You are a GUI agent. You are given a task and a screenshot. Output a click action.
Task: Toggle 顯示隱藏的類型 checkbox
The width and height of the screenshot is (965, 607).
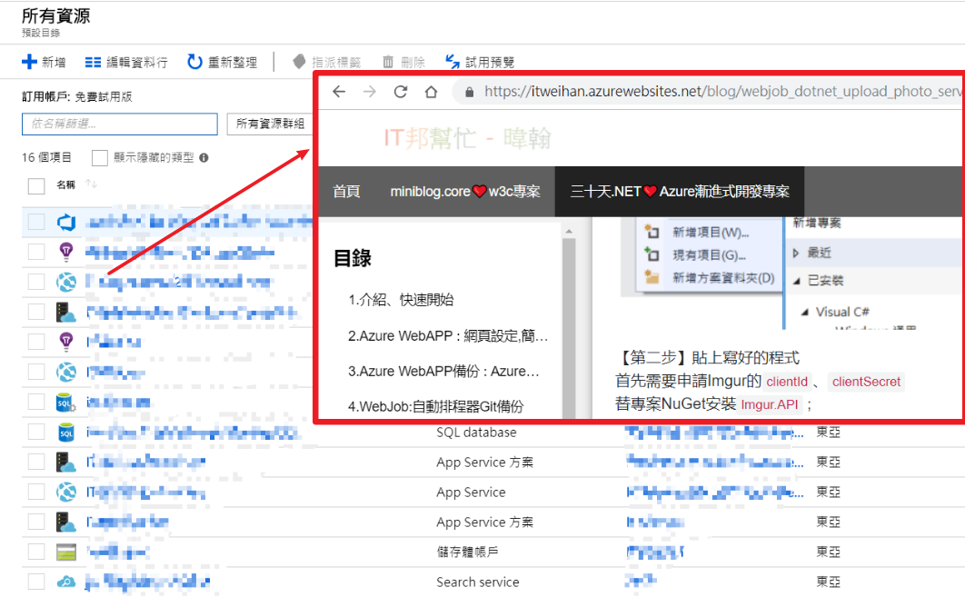99,158
